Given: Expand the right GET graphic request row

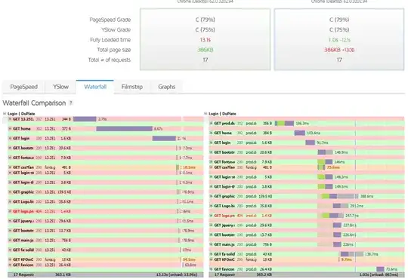Looking at the screenshot, I should 211,196.
